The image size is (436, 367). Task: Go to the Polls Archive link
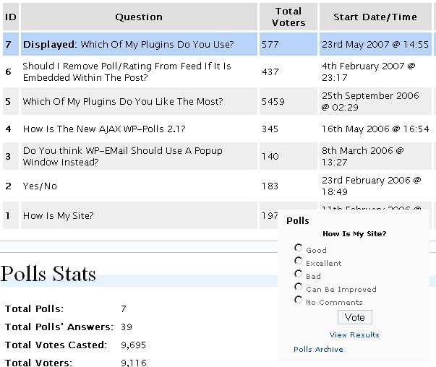tap(318, 350)
